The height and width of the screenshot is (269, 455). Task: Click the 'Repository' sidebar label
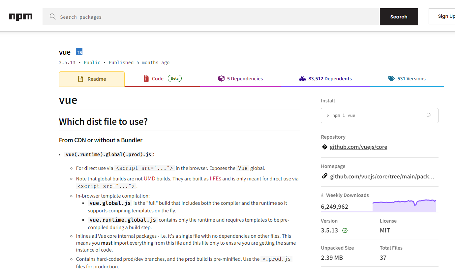point(333,137)
